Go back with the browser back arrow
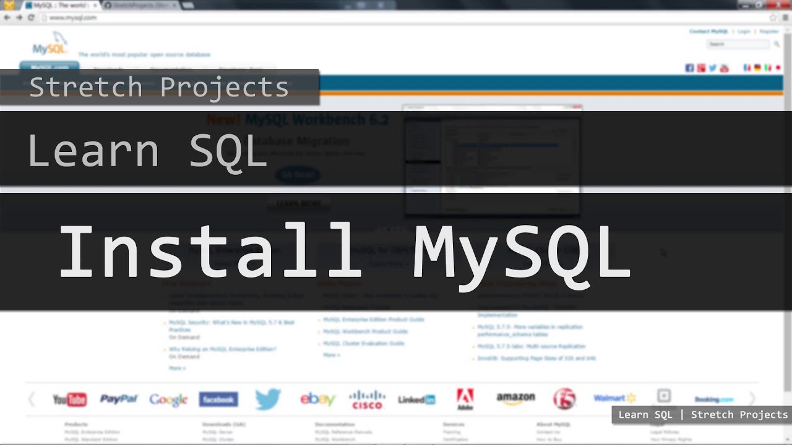 tap(7, 17)
